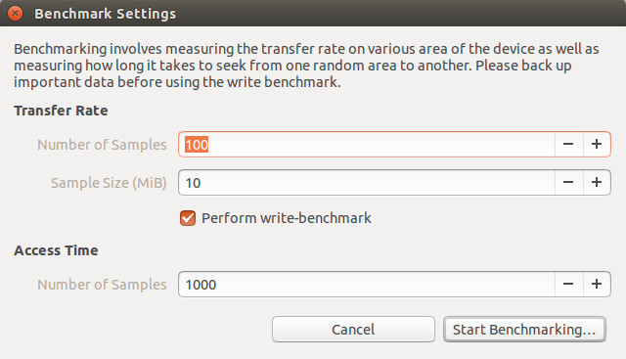Uncheck the Perform write-benchmark checkbox

(x=188, y=218)
